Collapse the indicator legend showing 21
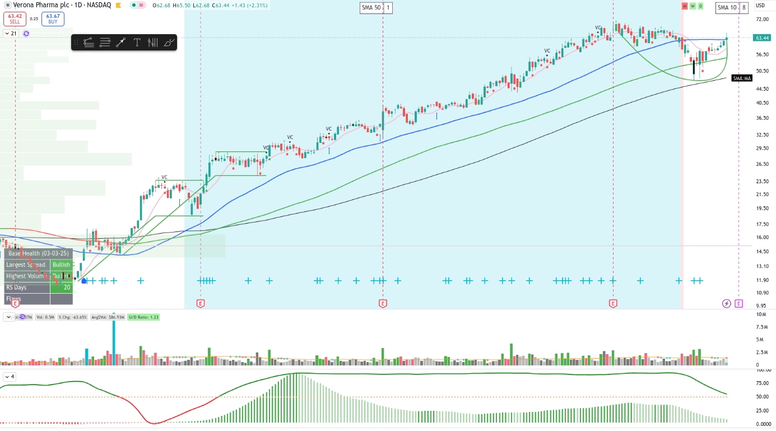The width and height of the screenshot is (776, 431). point(11,34)
